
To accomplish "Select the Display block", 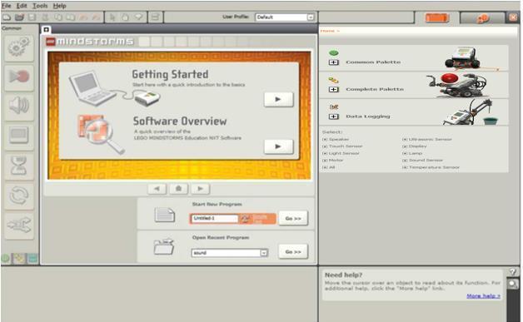I will click(x=19, y=136).
